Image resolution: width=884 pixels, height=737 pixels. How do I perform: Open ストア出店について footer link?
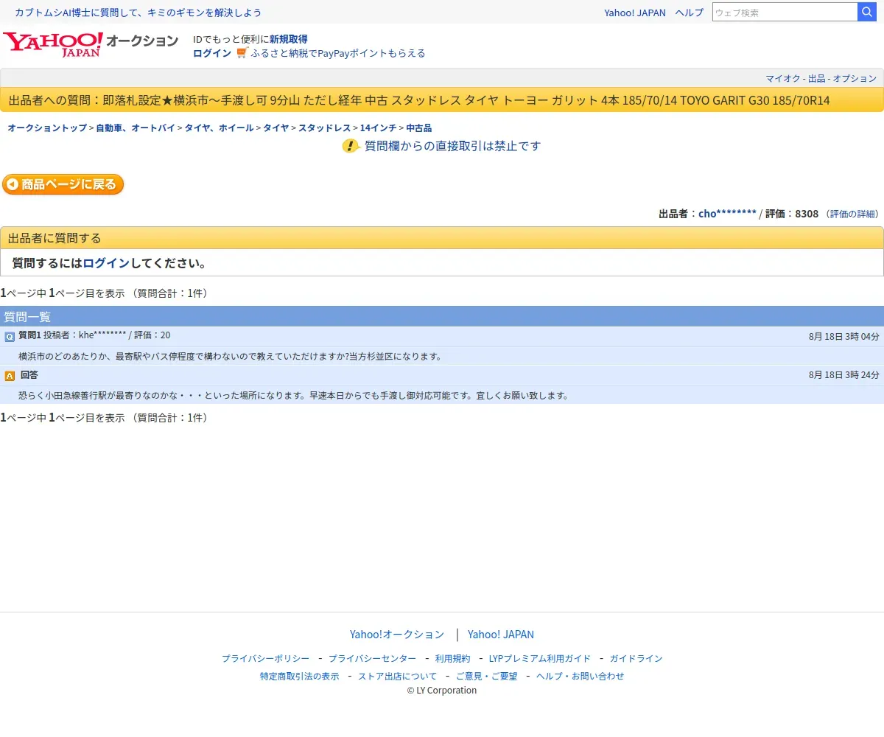click(397, 677)
